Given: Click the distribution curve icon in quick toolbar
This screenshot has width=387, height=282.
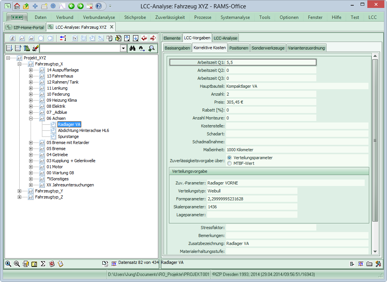Looking at the screenshot, I should 62,6.
